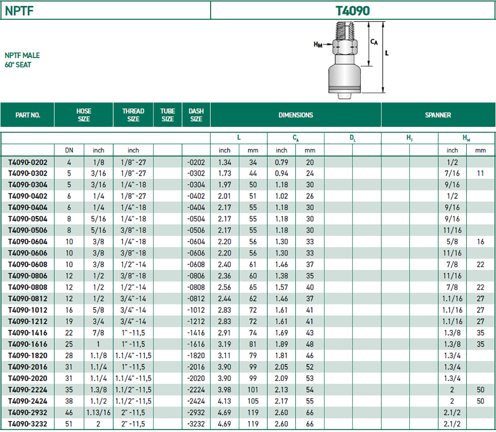The height and width of the screenshot is (432, 496).
Task: Click the DL dimension sub-header
Action: click(x=353, y=138)
